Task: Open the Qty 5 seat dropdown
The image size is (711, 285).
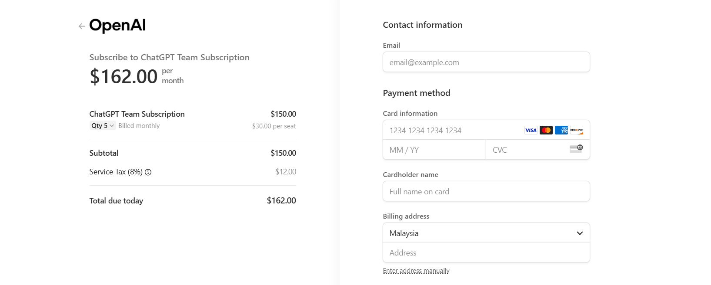Action: point(103,126)
